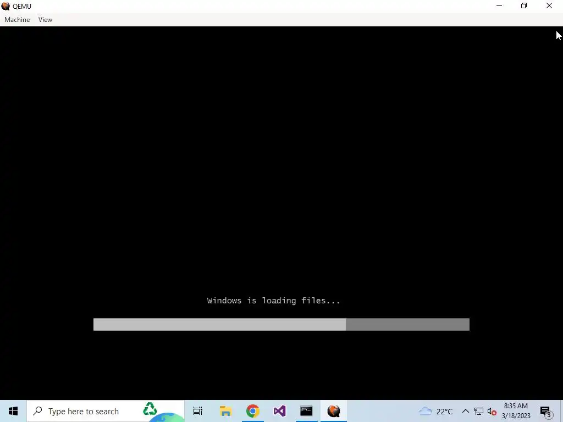Open the View menu in QEMU

point(45,20)
